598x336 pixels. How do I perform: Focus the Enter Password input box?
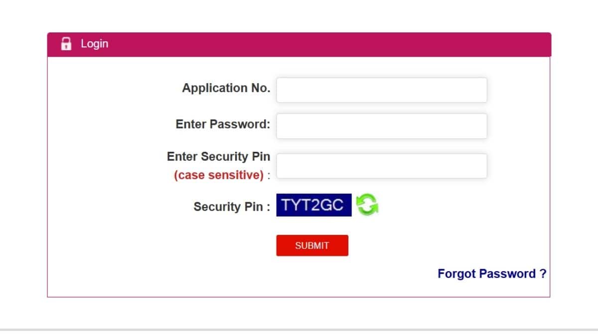click(x=382, y=126)
